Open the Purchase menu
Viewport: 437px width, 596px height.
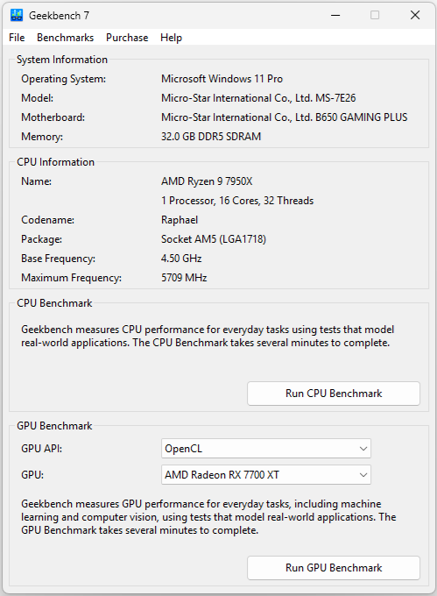tap(127, 38)
